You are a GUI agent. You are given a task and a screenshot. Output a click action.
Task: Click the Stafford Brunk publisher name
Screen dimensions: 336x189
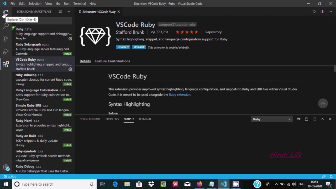click(x=130, y=32)
